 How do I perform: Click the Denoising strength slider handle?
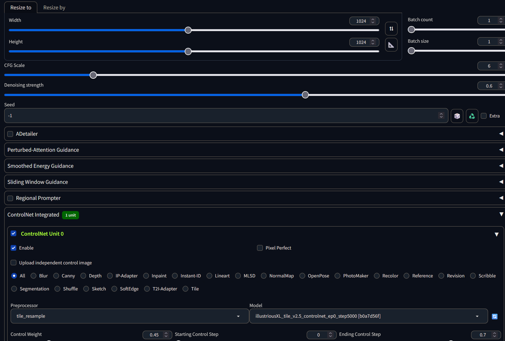point(305,95)
